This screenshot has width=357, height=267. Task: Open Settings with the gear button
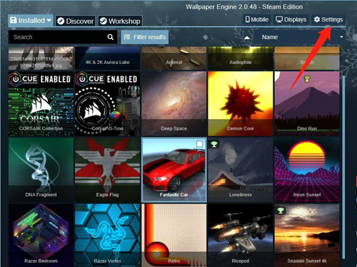328,19
